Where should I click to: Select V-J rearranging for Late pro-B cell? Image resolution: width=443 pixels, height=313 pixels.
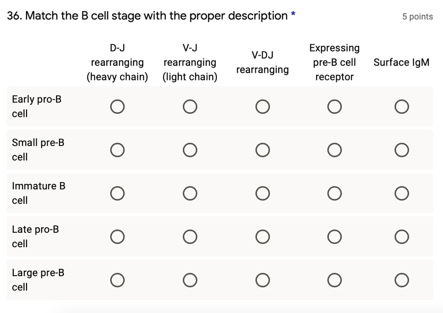click(x=190, y=236)
